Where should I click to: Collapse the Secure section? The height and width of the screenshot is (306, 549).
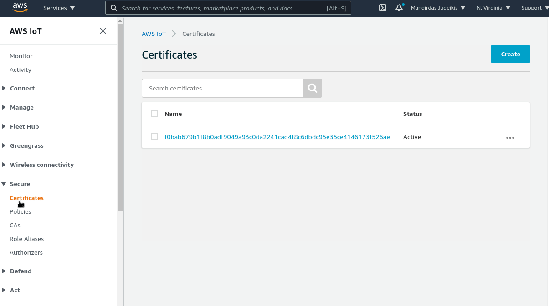point(21,184)
